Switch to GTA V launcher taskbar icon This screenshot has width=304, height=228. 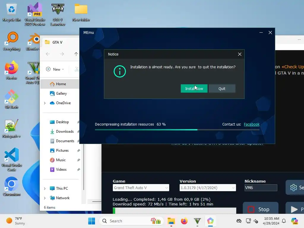tap(197, 221)
